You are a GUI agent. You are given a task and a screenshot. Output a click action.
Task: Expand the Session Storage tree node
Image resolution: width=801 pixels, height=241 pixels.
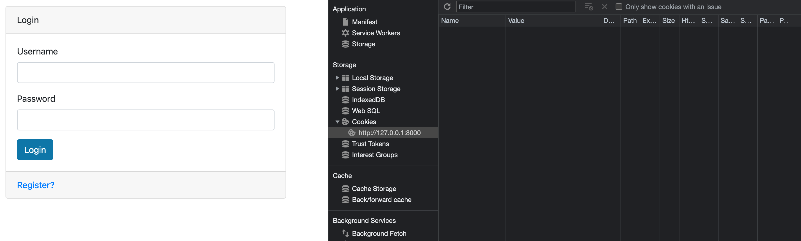tap(337, 89)
